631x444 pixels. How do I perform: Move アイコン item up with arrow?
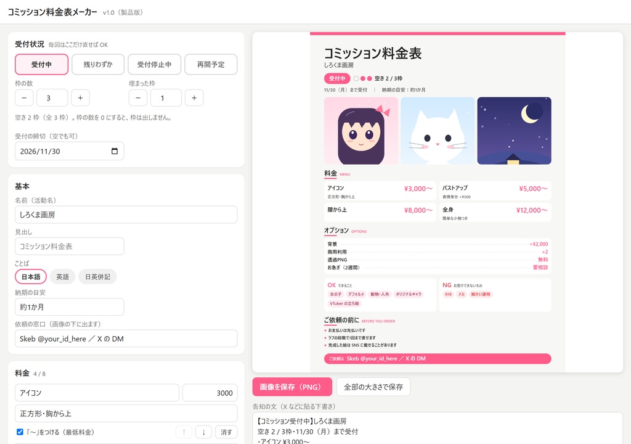[184, 432]
